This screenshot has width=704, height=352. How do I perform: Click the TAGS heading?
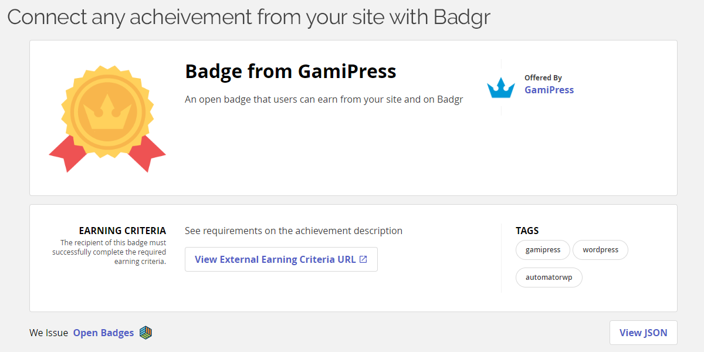[x=527, y=231]
